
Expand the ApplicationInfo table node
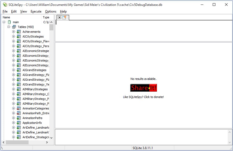[14, 123]
